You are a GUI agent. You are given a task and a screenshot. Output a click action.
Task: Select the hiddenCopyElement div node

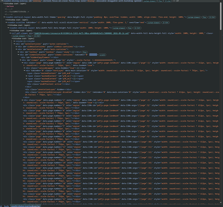point(40,58)
